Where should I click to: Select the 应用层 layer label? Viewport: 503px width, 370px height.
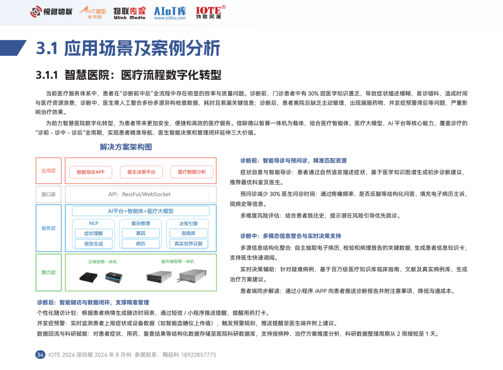pos(49,171)
